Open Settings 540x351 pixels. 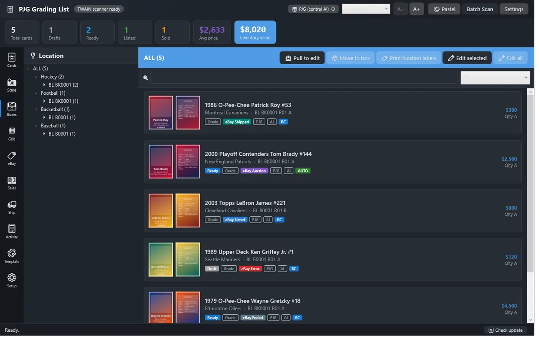tap(513, 9)
